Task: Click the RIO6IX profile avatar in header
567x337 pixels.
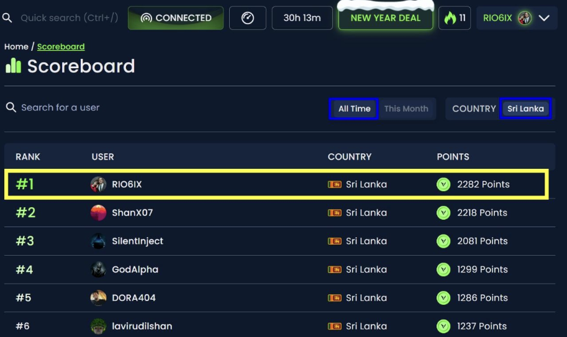Action: click(525, 18)
